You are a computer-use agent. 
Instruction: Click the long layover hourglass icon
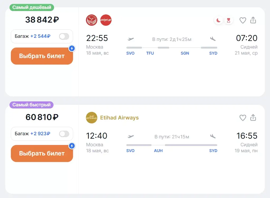[x=229, y=20]
